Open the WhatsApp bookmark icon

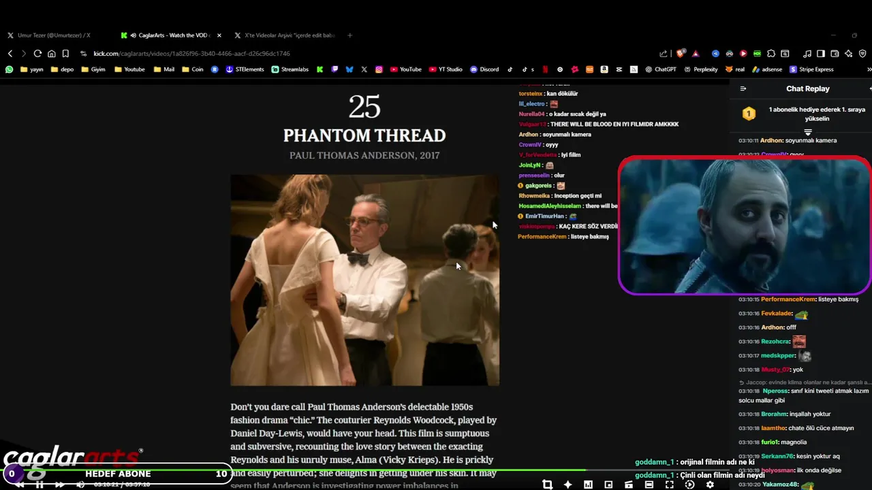tap(9, 69)
